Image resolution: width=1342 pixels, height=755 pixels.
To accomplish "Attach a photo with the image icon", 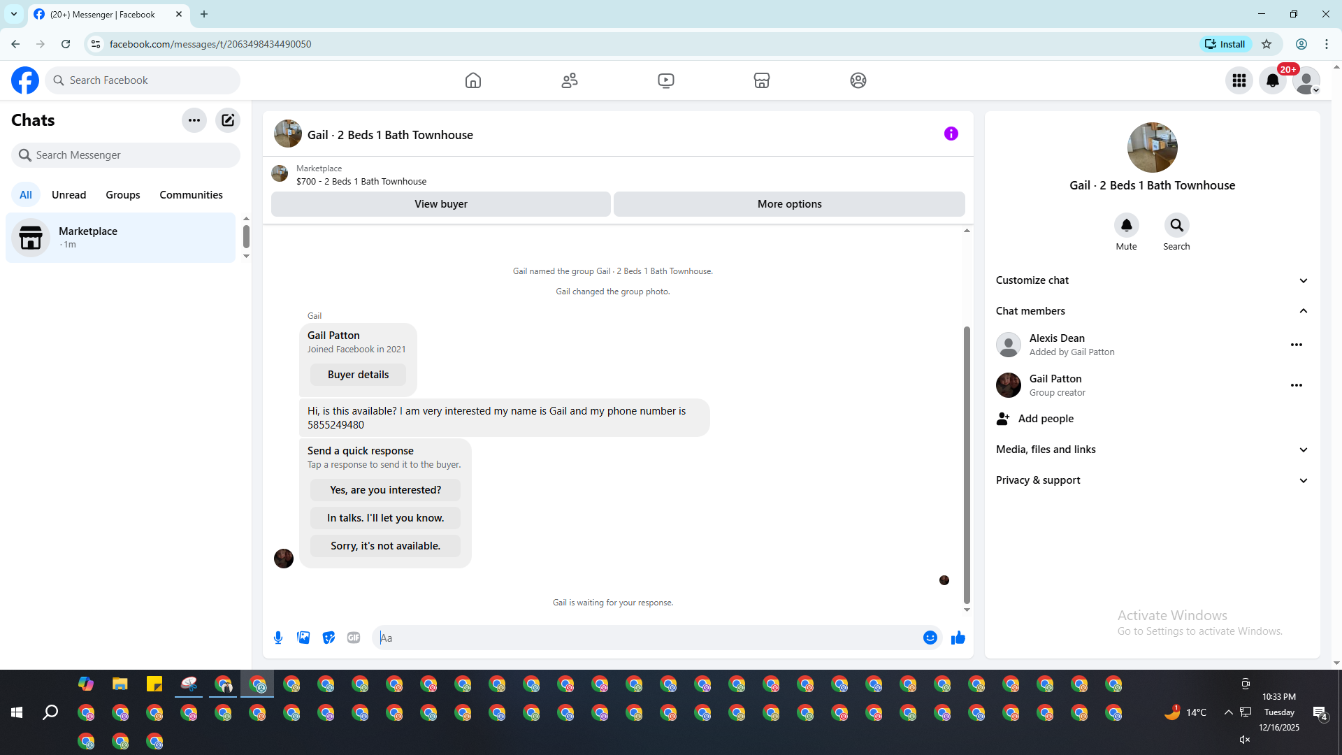I will (303, 638).
